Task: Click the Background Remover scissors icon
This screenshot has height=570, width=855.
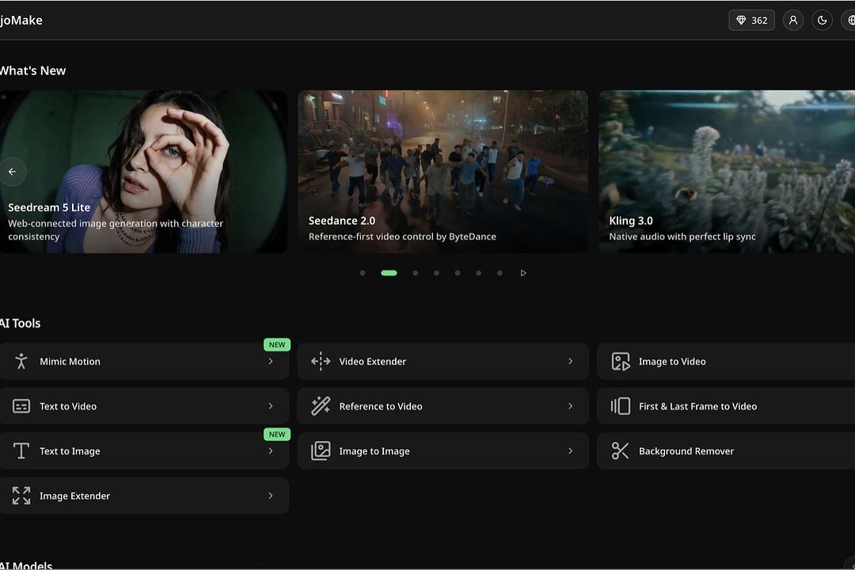Action: [x=621, y=450]
